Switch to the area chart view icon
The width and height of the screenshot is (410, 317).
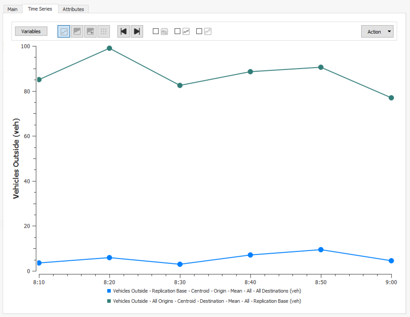(x=77, y=31)
